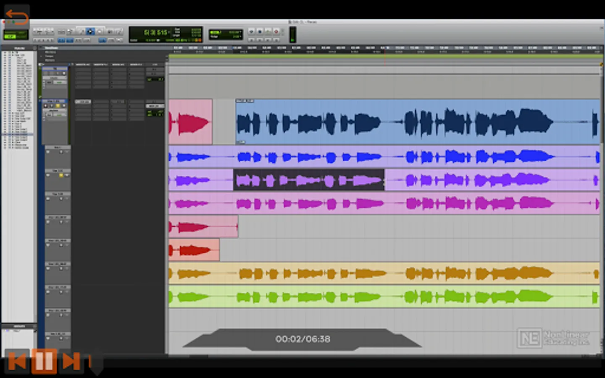This screenshot has height=378, width=605.
Task: Solo the magenta playlist lane
Action: point(61,199)
